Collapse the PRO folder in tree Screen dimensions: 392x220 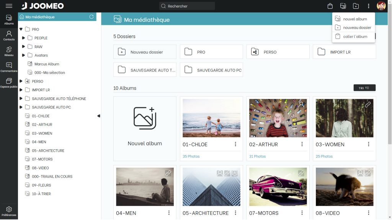[x=21, y=29]
